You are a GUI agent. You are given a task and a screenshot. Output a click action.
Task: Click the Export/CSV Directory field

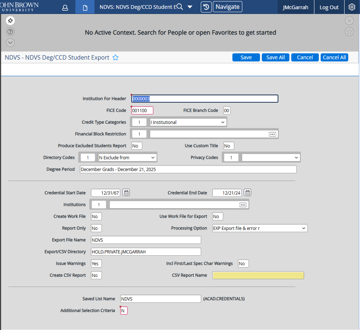tap(146, 252)
